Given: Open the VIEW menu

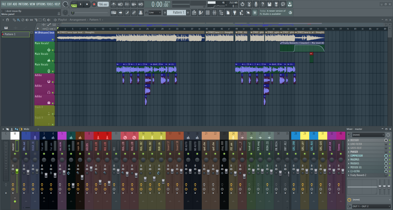Looking at the screenshot, I should pyautogui.click(x=32, y=4).
